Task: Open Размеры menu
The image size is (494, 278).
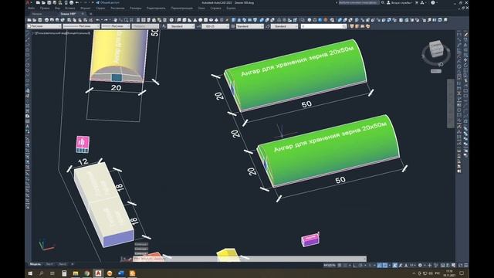Action: pyautogui.click(x=136, y=8)
